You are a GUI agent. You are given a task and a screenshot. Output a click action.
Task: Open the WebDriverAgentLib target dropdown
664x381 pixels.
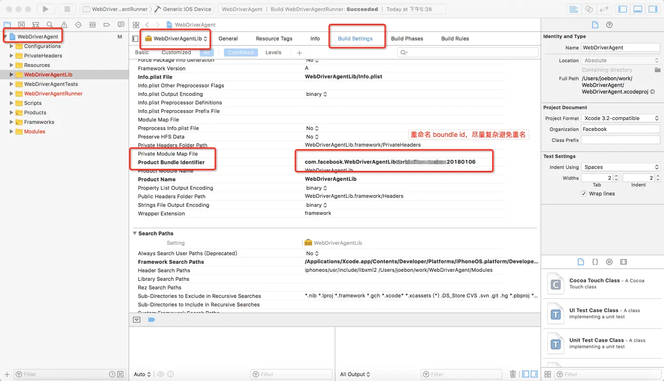(x=176, y=38)
